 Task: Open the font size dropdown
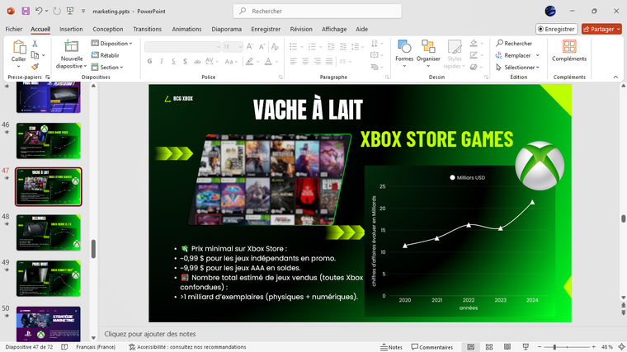[240, 47]
